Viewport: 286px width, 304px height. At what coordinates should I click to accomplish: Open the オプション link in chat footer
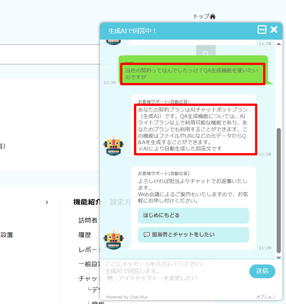pyautogui.click(x=266, y=297)
